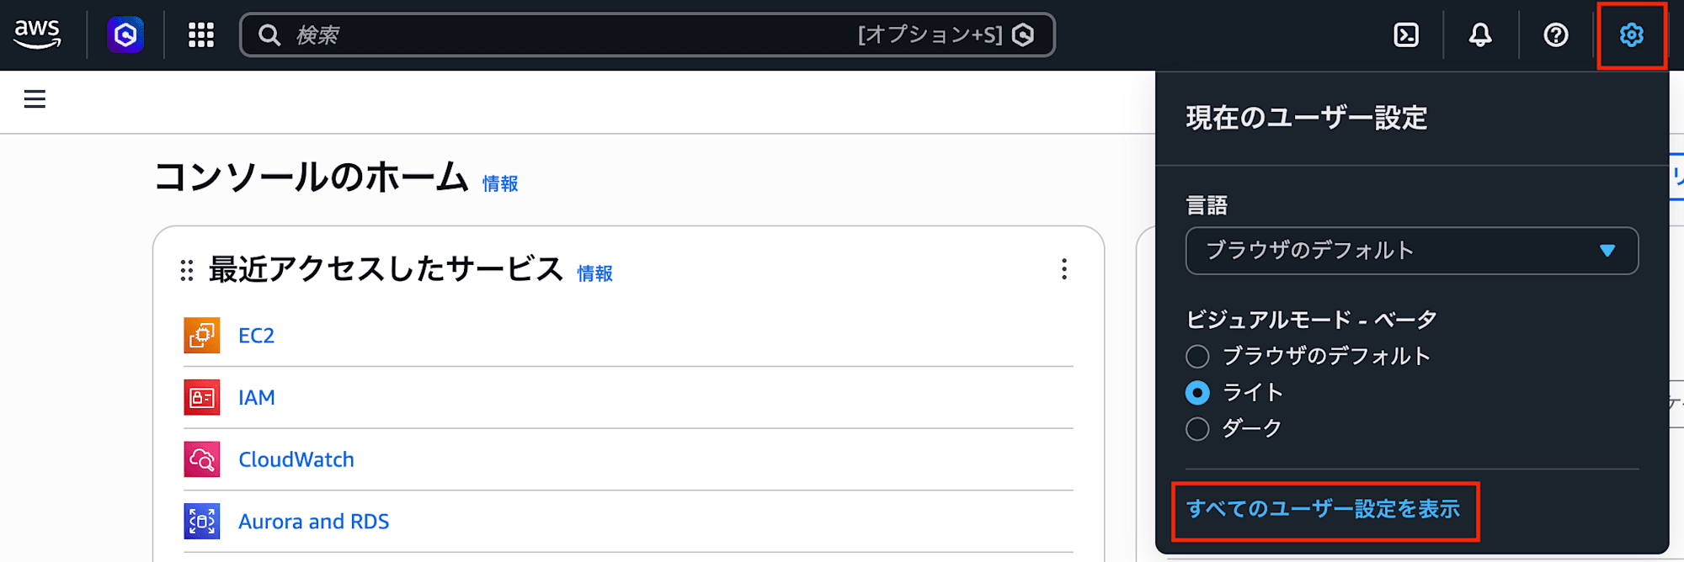Screen dimensions: 1684x562
Task: Click the AWS logo to return home
Action: click(38, 34)
